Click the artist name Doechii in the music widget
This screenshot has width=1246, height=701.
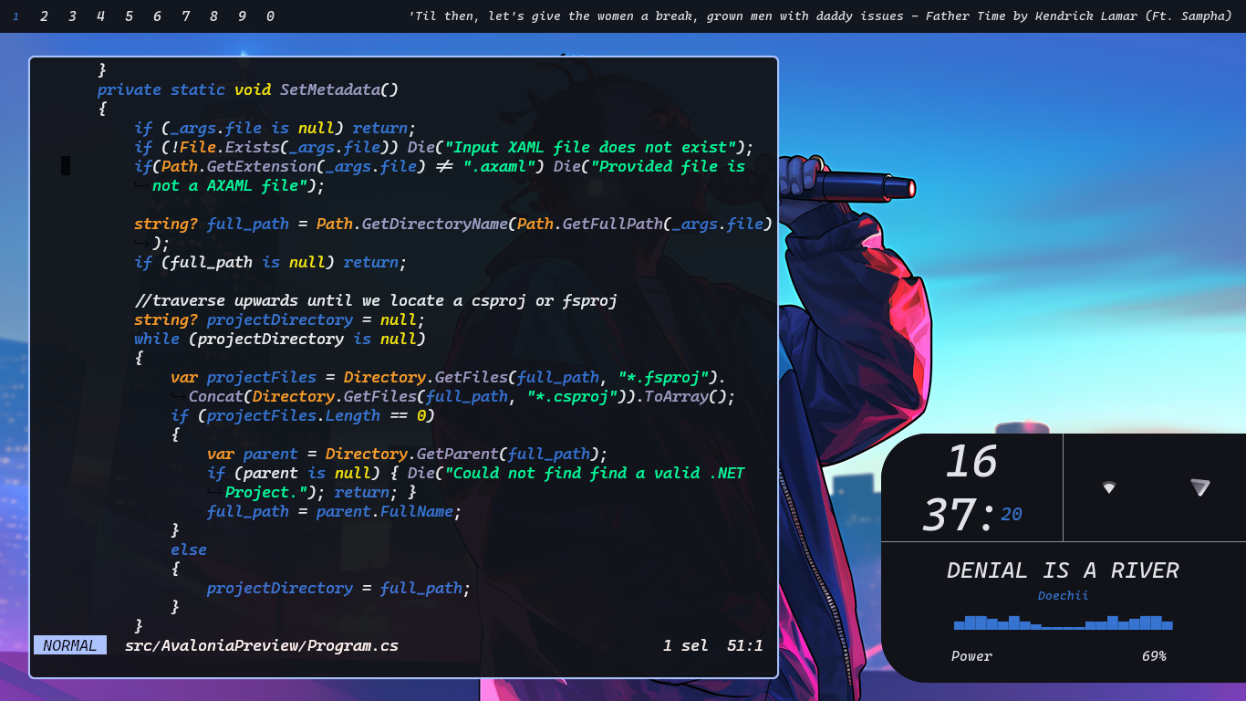click(1063, 594)
